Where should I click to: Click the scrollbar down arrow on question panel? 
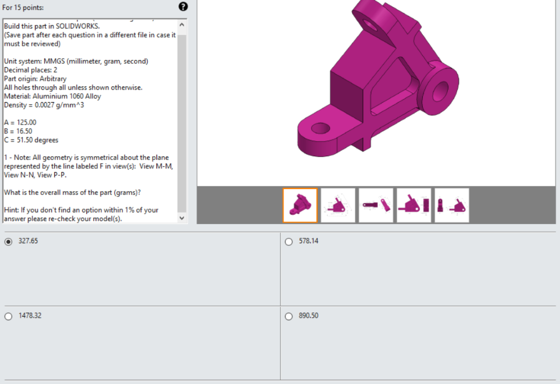[181, 217]
